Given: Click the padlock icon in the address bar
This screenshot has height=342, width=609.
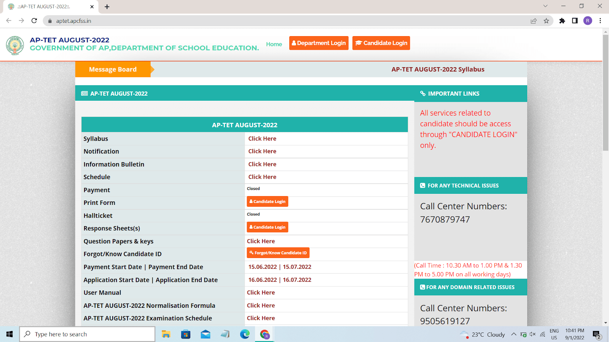Looking at the screenshot, I should [49, 21].
